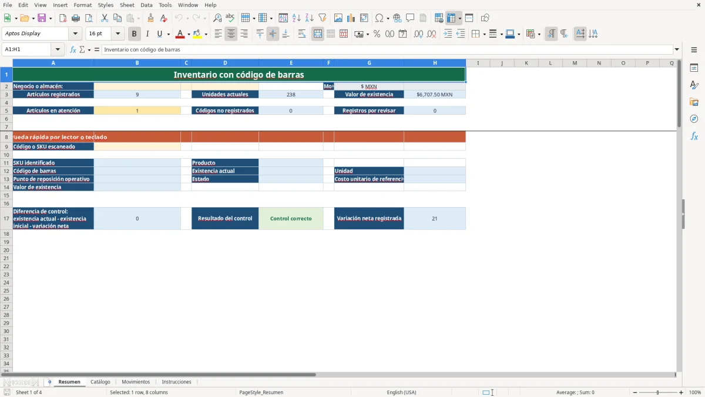Open the Data menu
705x397 pixels.
pos(146,5)
